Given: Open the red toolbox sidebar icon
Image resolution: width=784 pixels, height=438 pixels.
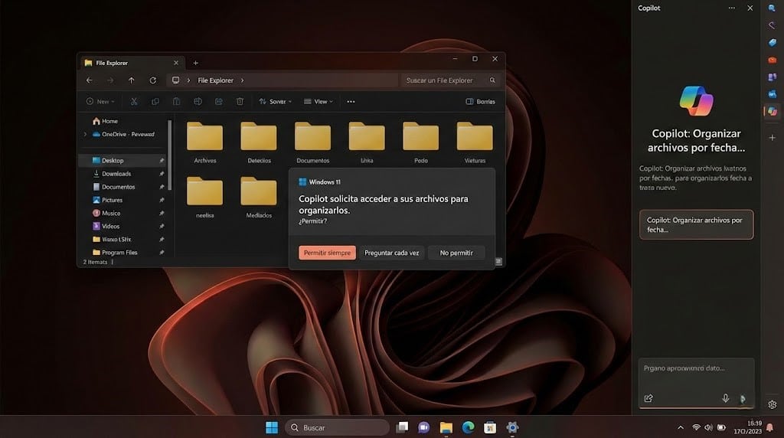Looking at the screenshot, I should (x=772, y=60).
